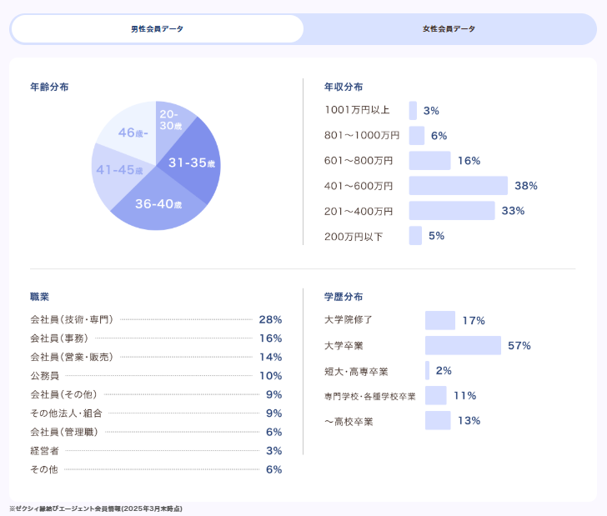Click the その他法人・組合 row label
607x516 pixels.
(x=66, y=413)
